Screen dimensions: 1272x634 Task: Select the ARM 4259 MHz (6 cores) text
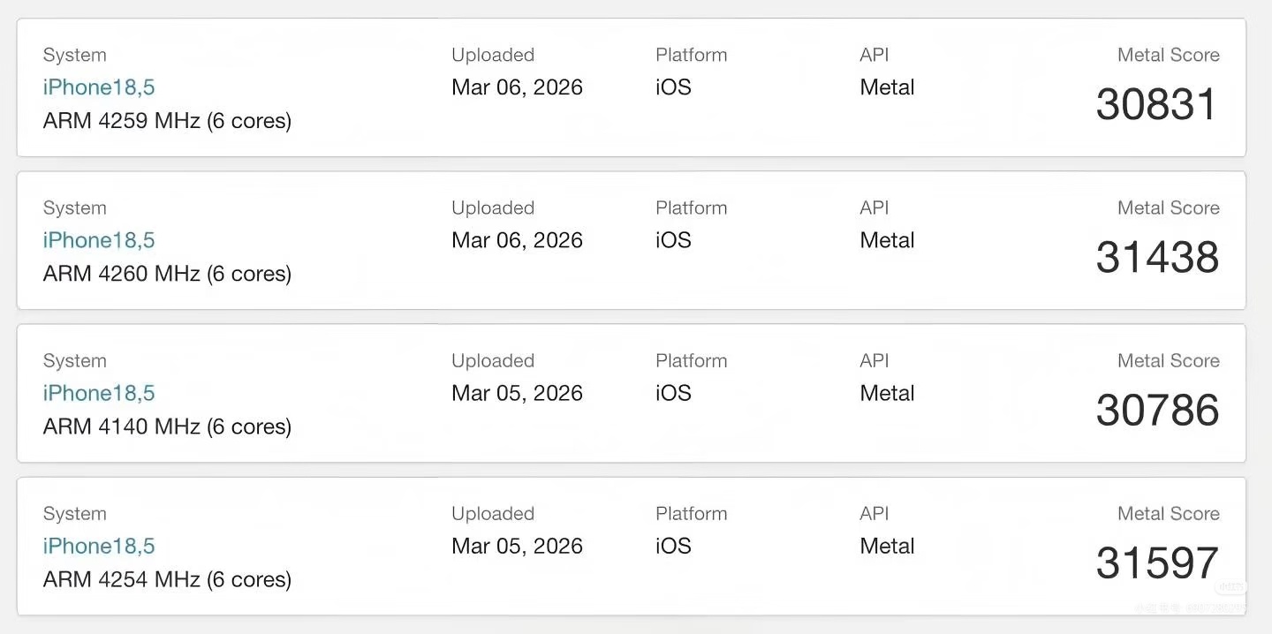coord(167,120)
